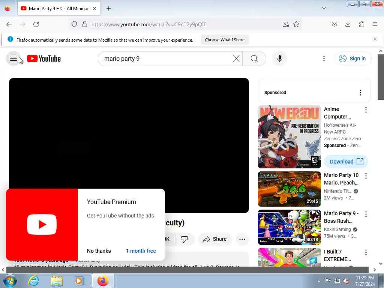The image size is (384, 288).
Task: Open the Firefox downloads panel
Action: pos(348,24)
